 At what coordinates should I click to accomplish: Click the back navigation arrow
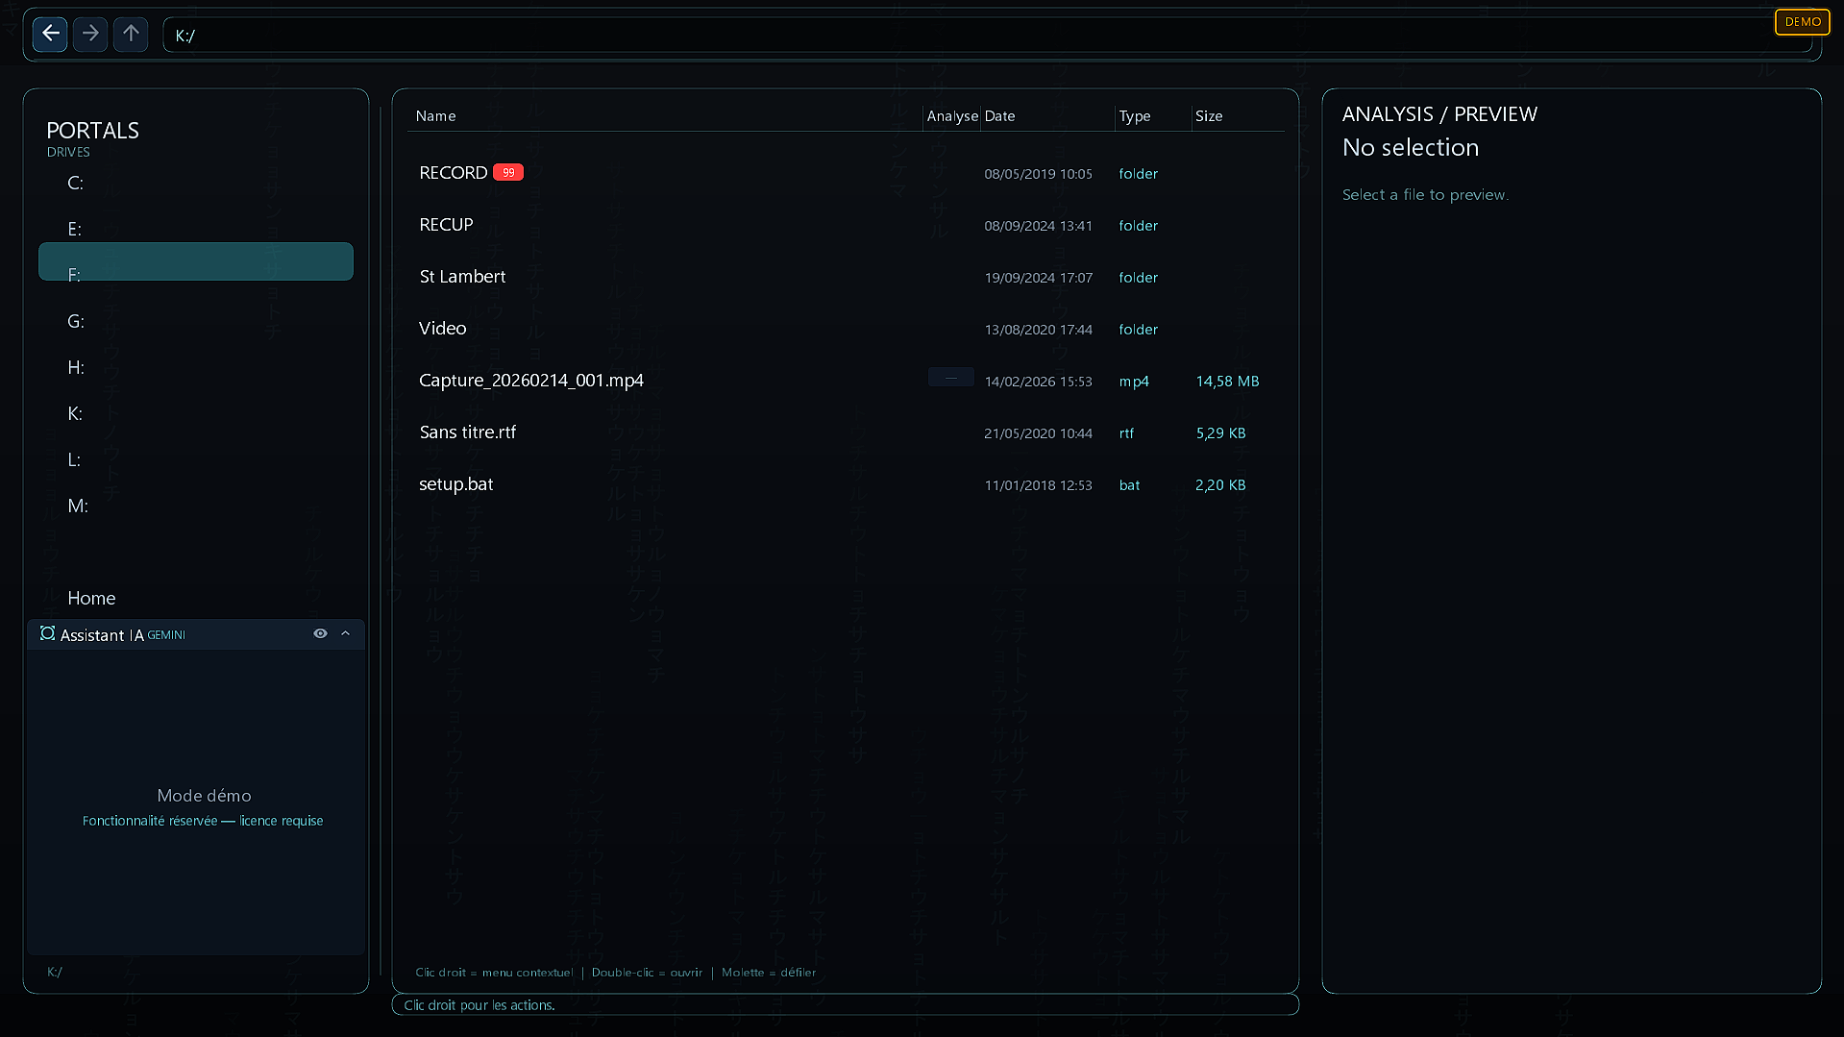tap(50, 34)
